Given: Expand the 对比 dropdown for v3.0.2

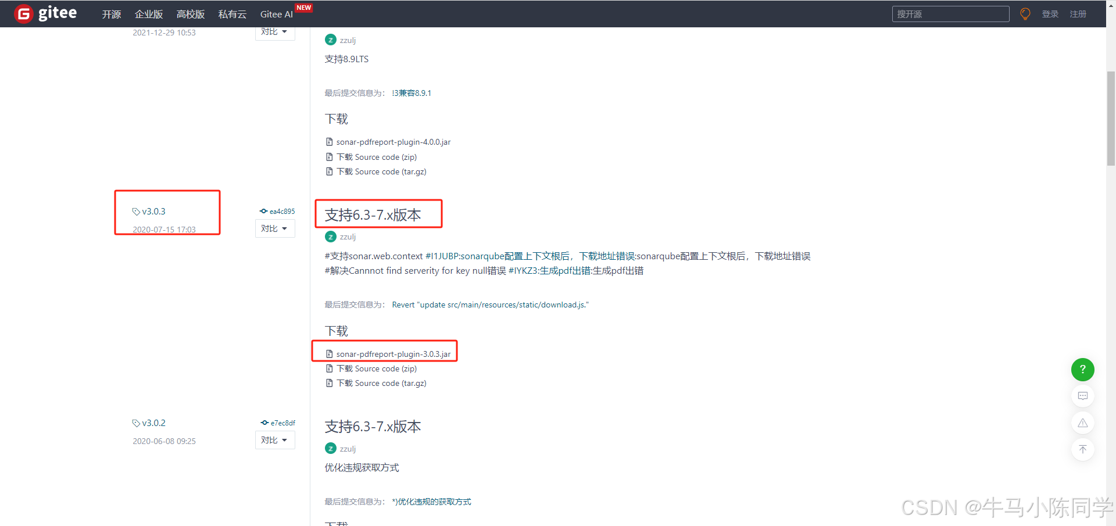Looking at the screenshot, I should [x=275, y=440].
